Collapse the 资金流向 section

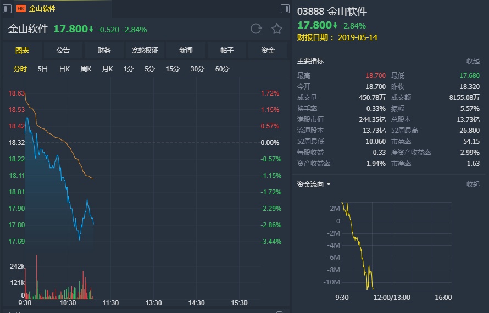click(x=473, y=185)
